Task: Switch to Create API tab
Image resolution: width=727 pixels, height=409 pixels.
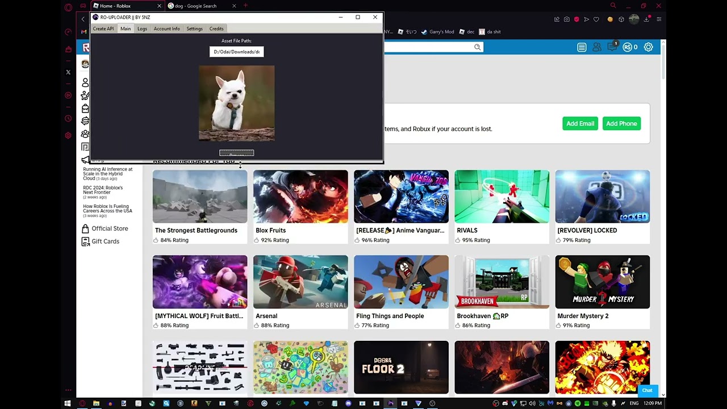Action: 103,28
